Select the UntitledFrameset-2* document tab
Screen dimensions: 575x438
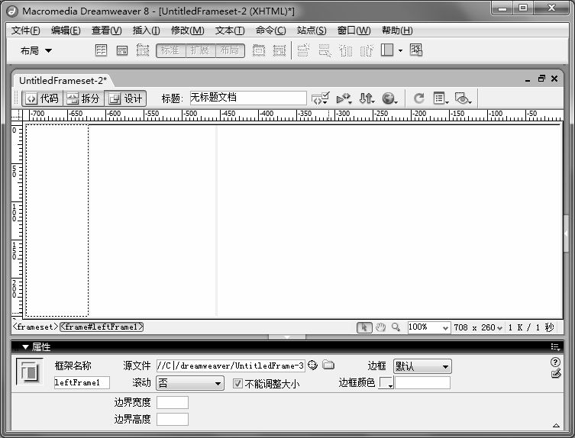[x=63, y=80]
